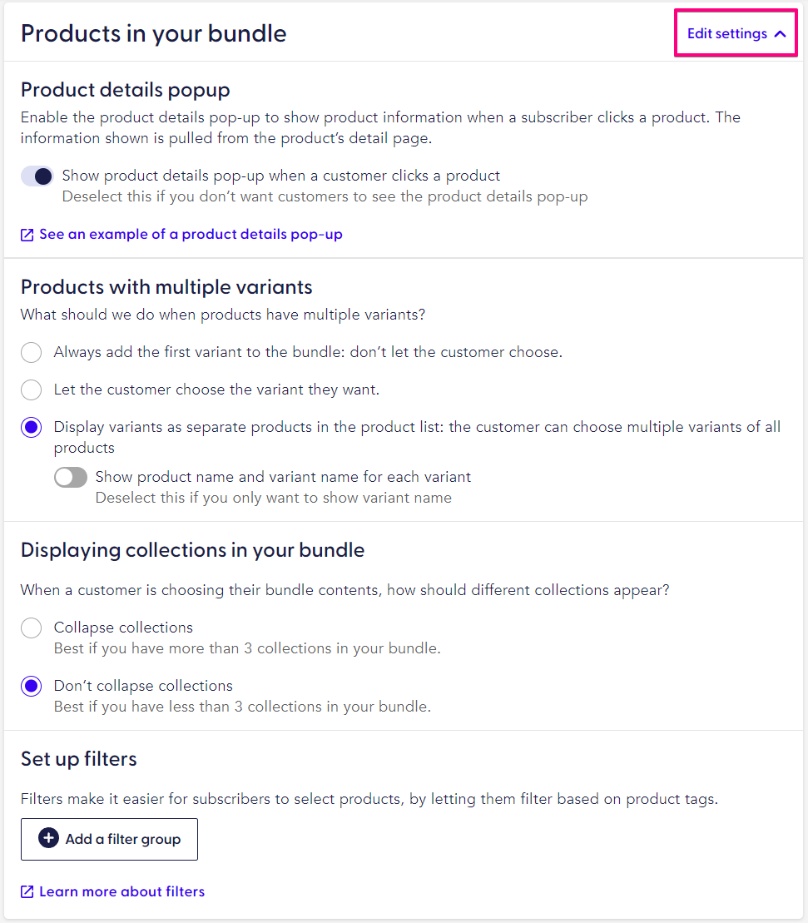
Task: Select Display variants as separate products option
Action: click(x=31, y=427)
